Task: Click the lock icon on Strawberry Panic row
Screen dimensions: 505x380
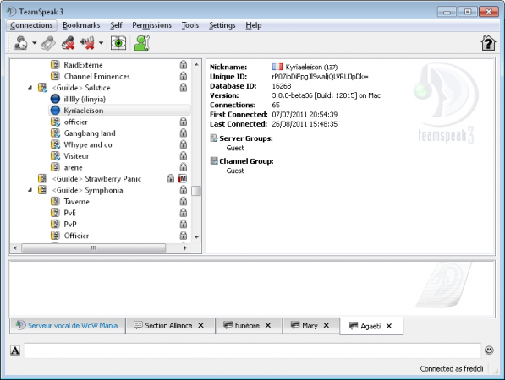Action: coord(171,178)
